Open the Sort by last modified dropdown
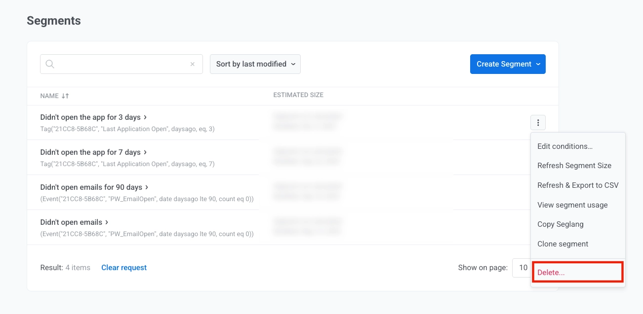The height and width of the screenshot is (314, 643). 255,64
